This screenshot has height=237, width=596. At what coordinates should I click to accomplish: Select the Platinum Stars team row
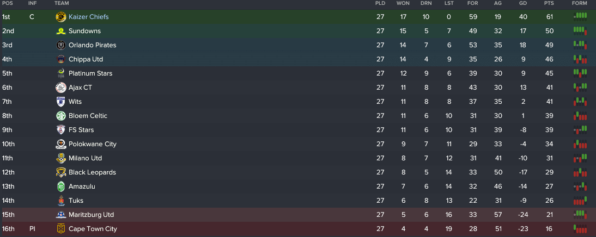(298, 73)
